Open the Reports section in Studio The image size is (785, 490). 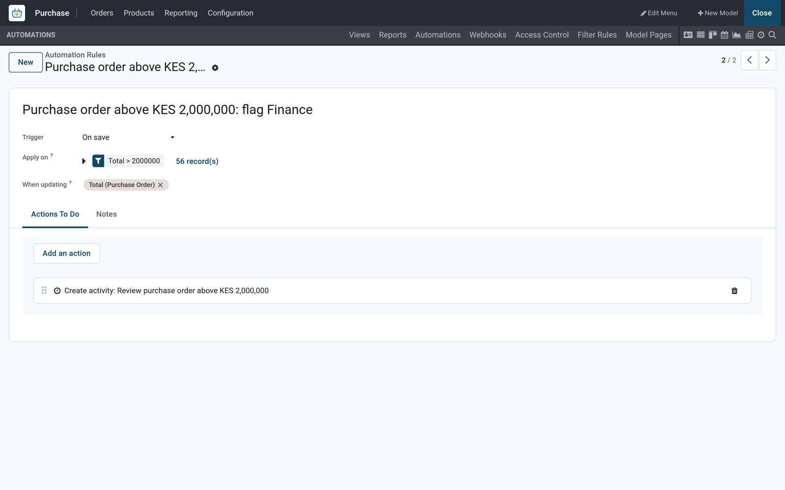(x=392, y=35)
